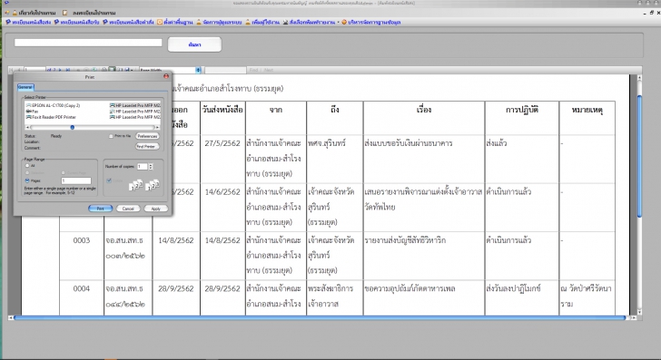Select the EPSON AL-C1700 (Copy 2) printer
661x360 pixels.
[x=53, y=105]
